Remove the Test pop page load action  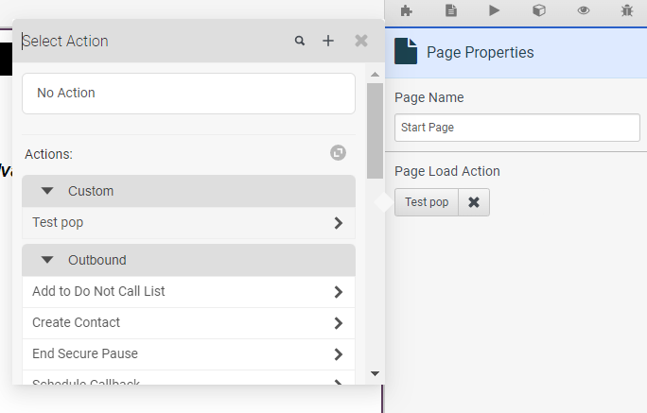click(x=474, y=202)
